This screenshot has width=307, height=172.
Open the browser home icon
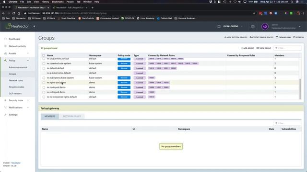coord(19,13)
